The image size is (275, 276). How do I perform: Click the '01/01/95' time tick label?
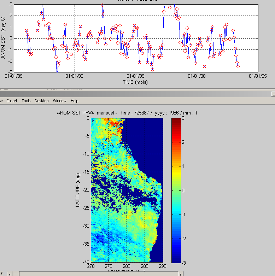(x=136, y=76)
